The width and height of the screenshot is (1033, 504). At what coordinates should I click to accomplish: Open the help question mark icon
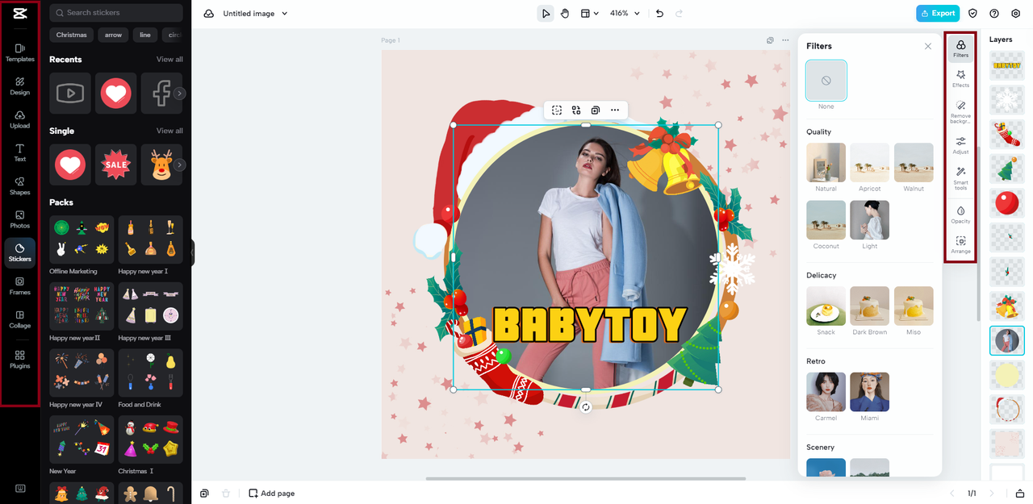[x=993, y=14]
